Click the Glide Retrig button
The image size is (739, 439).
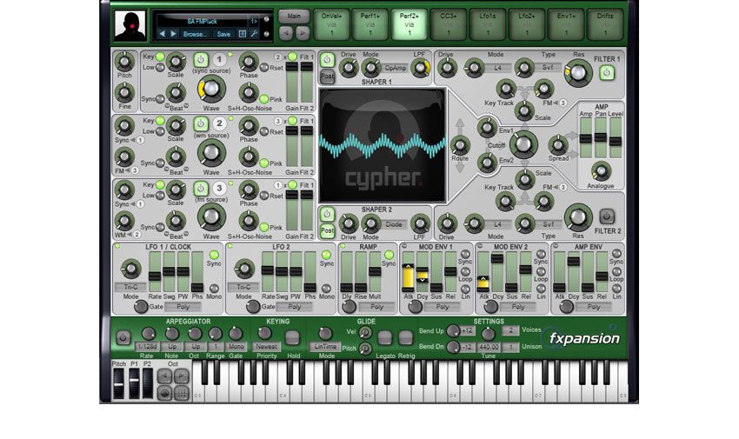coord(406,338)
